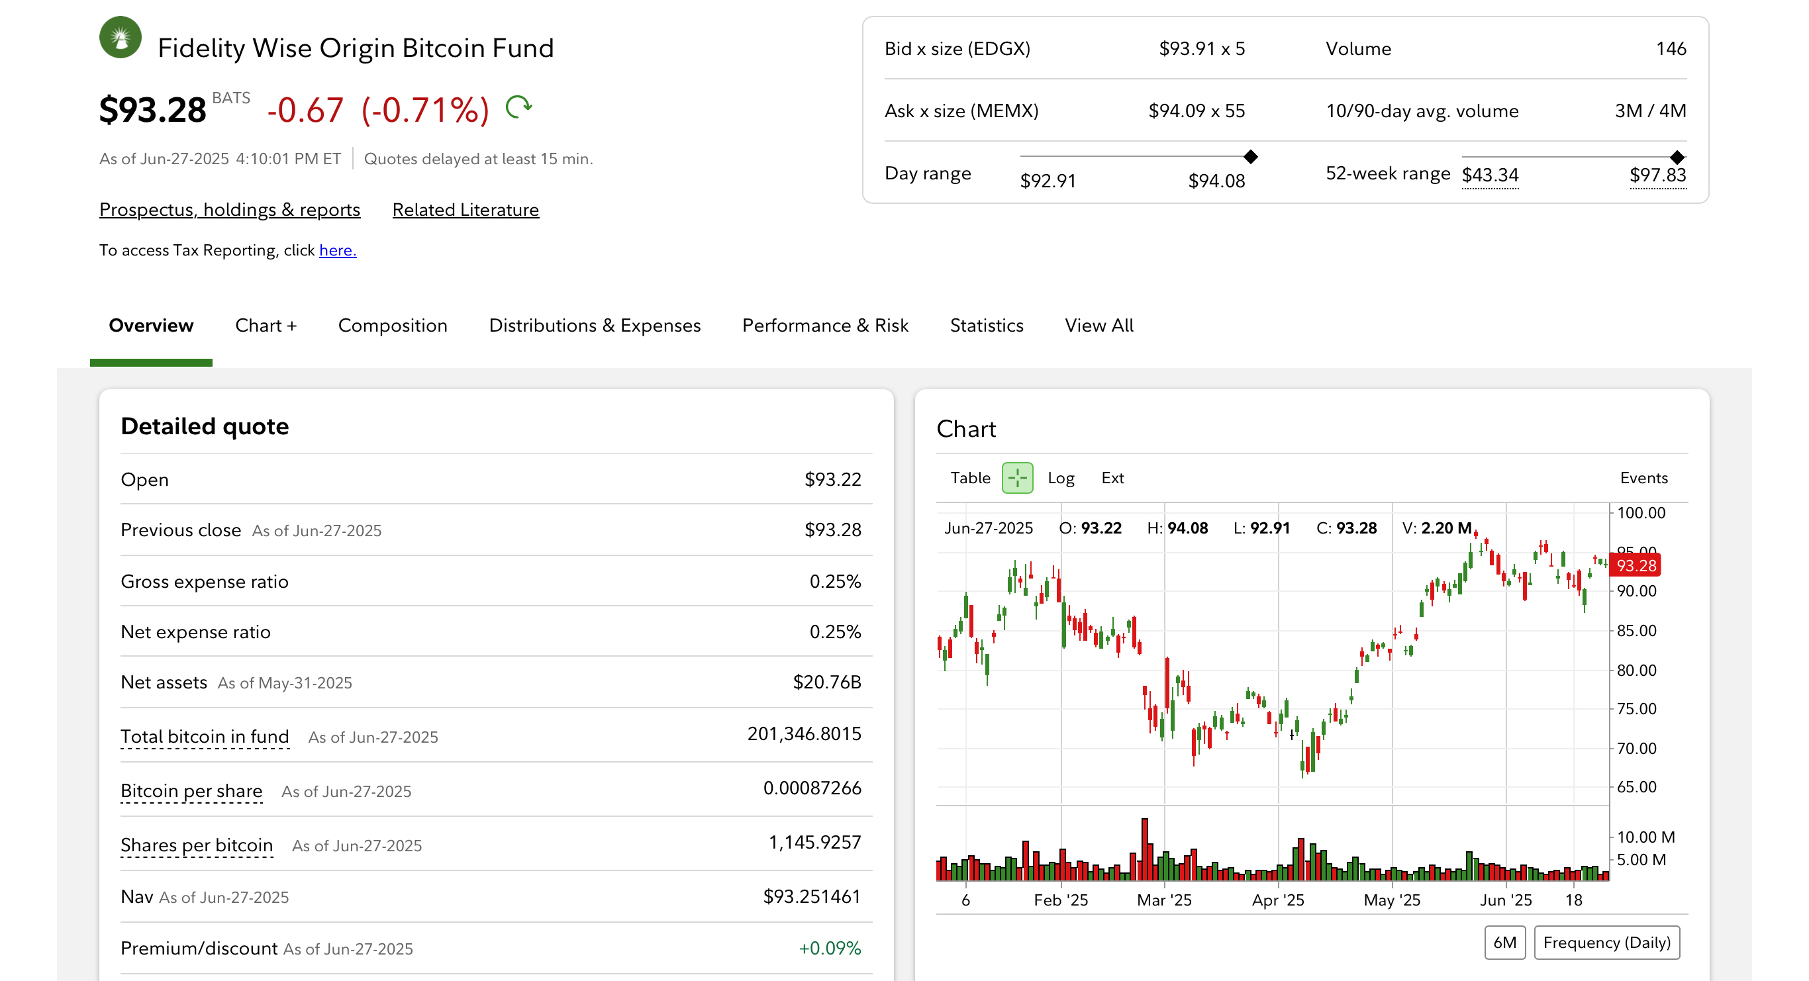Toggle the crosshair tool in the chart

(x=1017, y=478)
